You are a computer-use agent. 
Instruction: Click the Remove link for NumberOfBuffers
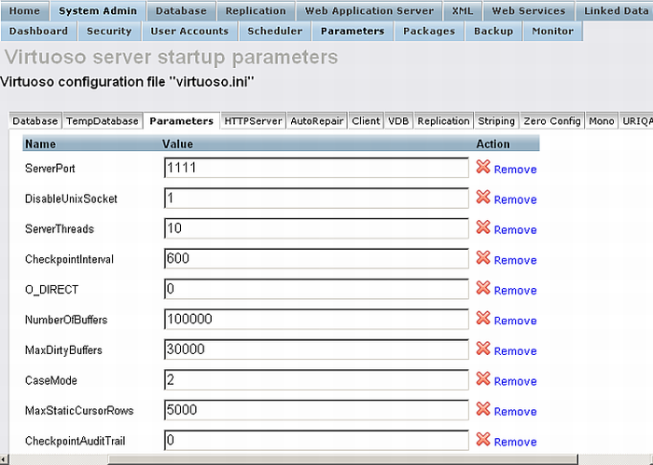tap(515, 321)
